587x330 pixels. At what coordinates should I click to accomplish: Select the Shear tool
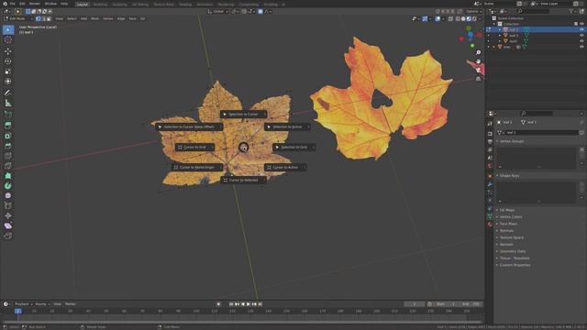pyautogui.click(x=8, y=226)
